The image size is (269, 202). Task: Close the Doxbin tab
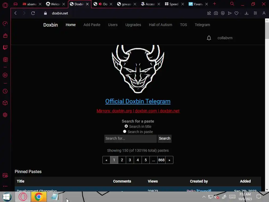click(x=87, y=4)
